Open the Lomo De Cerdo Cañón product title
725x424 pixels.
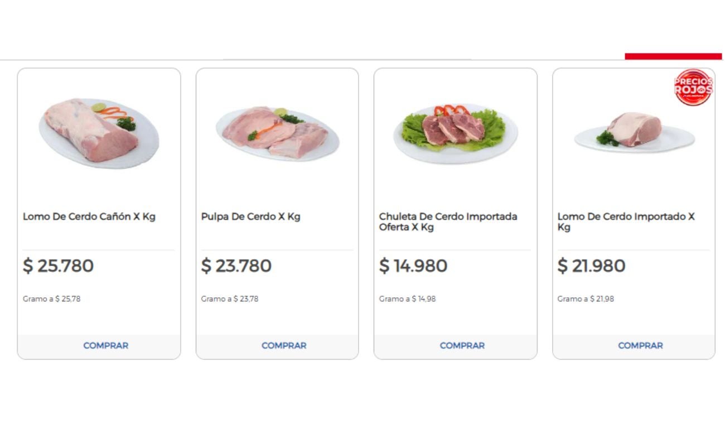click(89, 216)
